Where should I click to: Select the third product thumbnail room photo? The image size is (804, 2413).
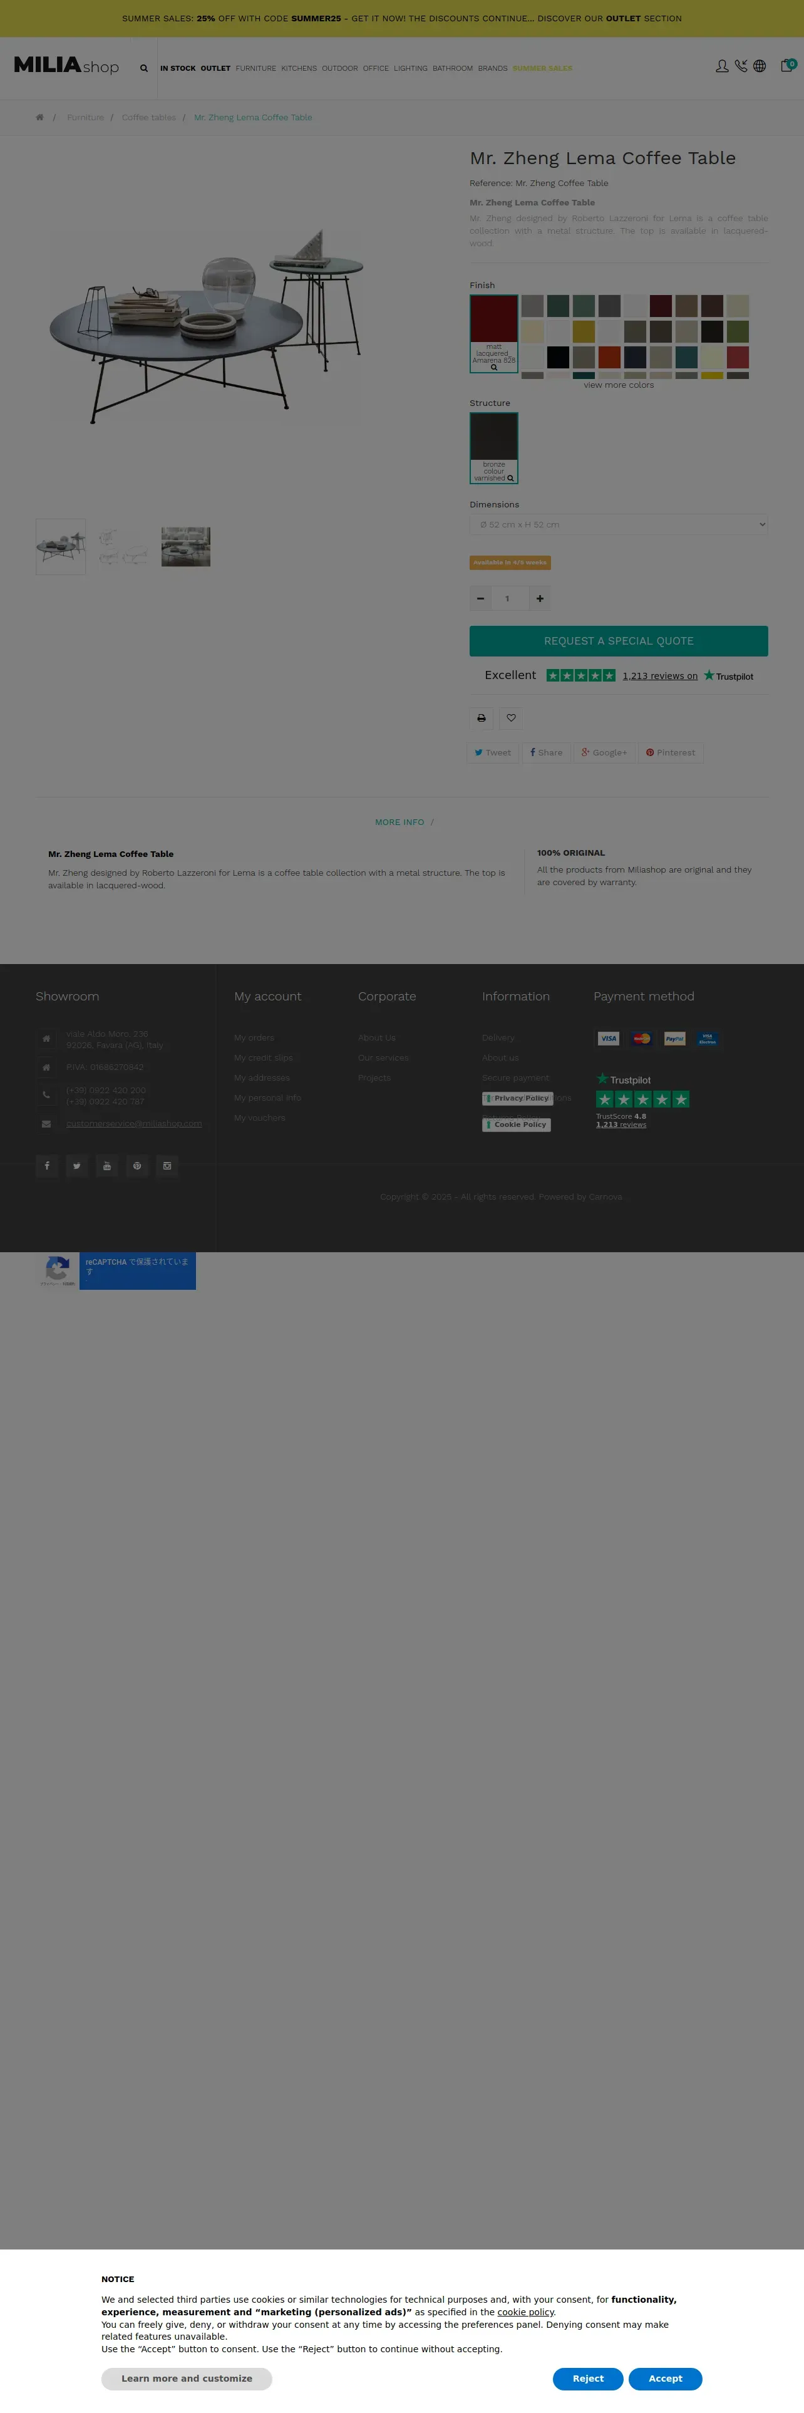[185, 546]
